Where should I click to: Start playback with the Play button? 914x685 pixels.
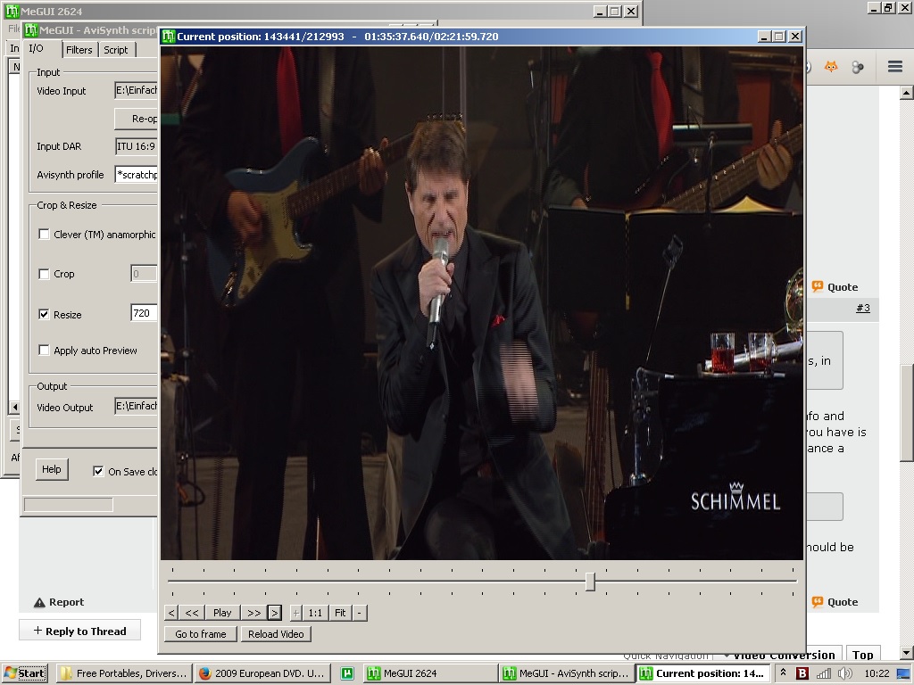point(222,613)
